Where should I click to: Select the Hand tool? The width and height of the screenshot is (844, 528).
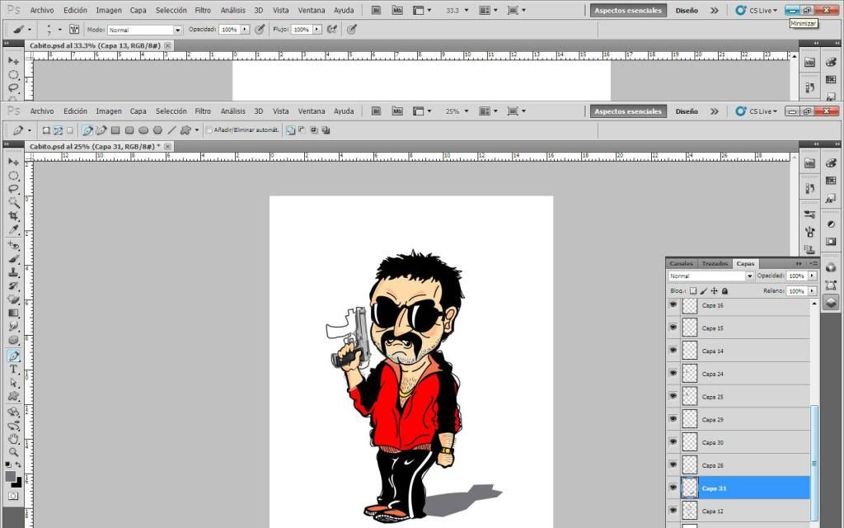[13, 439]
